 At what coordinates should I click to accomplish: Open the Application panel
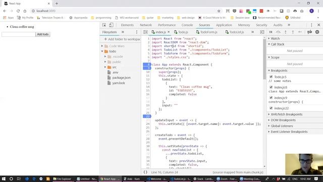click(224, 25)
